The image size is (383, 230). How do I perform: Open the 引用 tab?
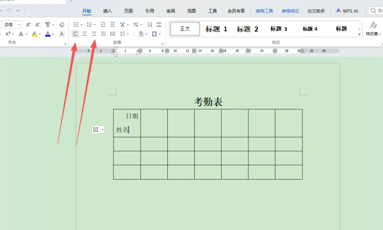point(150,11)
